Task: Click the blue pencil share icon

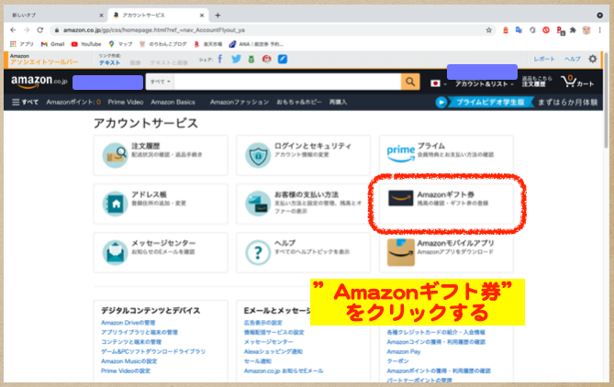Action: click(x=283, y=59)
